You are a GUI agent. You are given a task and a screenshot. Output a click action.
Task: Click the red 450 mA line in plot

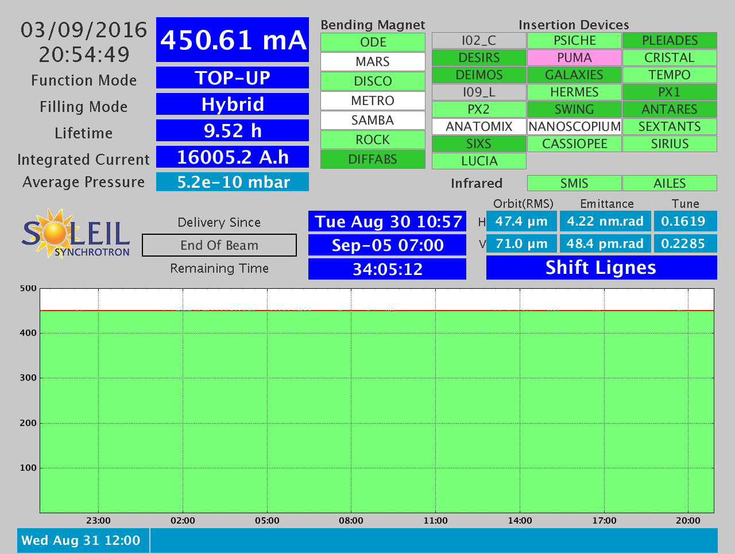377,311
